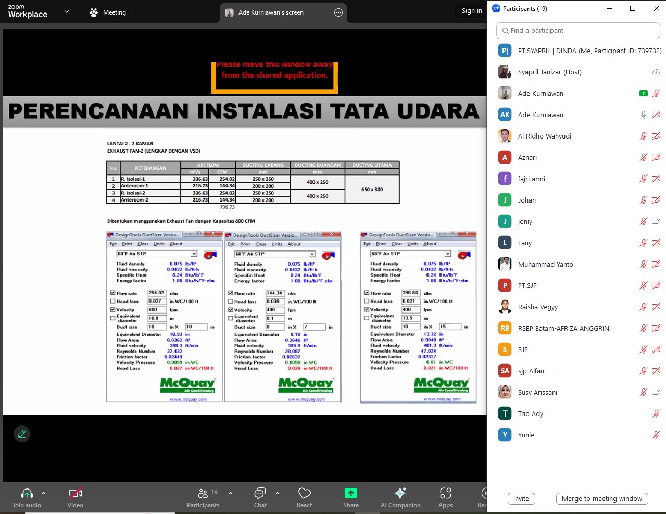Click the Find a participant search field
This screenshot has height=514, width=666.
(x=578, y=31)
